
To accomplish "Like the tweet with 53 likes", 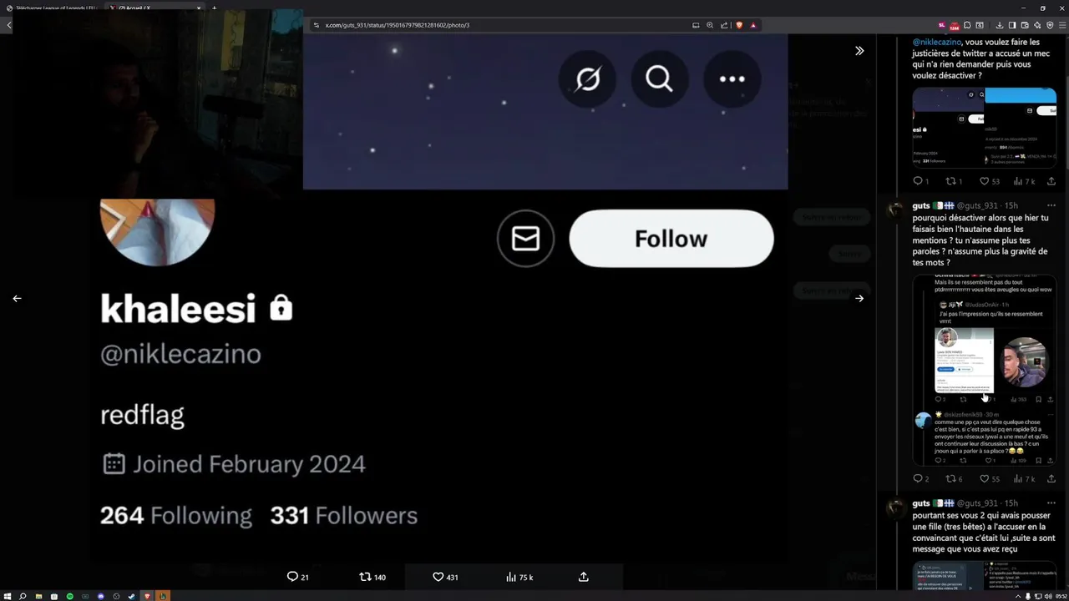I will pos(990,181).
